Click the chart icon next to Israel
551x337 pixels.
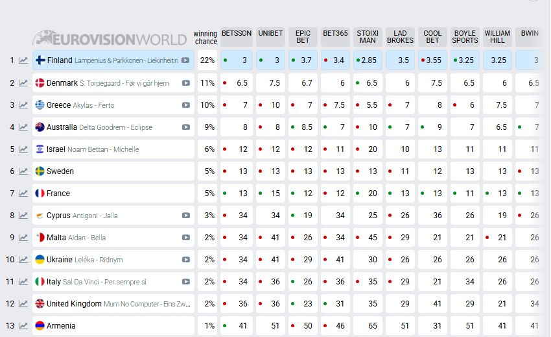click(23, 149)
